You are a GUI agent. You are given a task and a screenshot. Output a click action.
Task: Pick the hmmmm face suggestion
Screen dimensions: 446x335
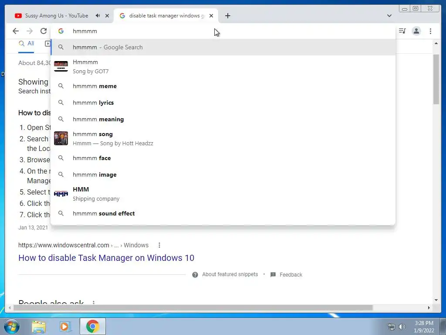pos(223,158)
